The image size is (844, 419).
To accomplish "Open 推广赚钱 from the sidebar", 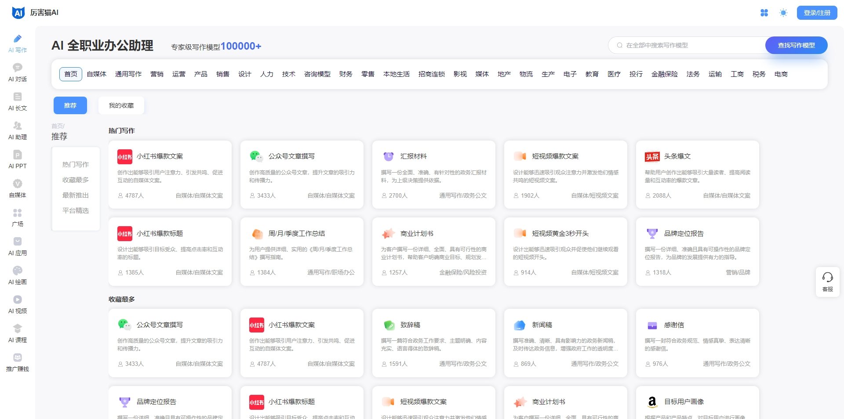I will (x=17, y=362).
